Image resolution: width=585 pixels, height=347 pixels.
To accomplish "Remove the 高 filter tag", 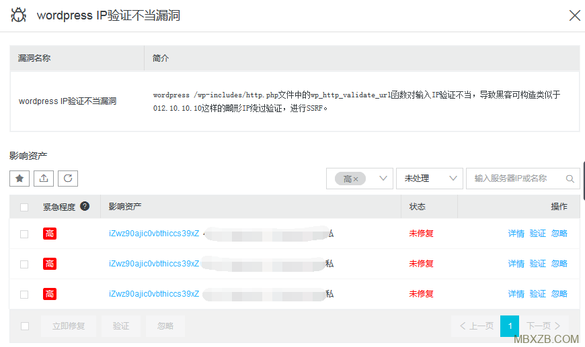I will pyautogui.click(x=356, y=179).
